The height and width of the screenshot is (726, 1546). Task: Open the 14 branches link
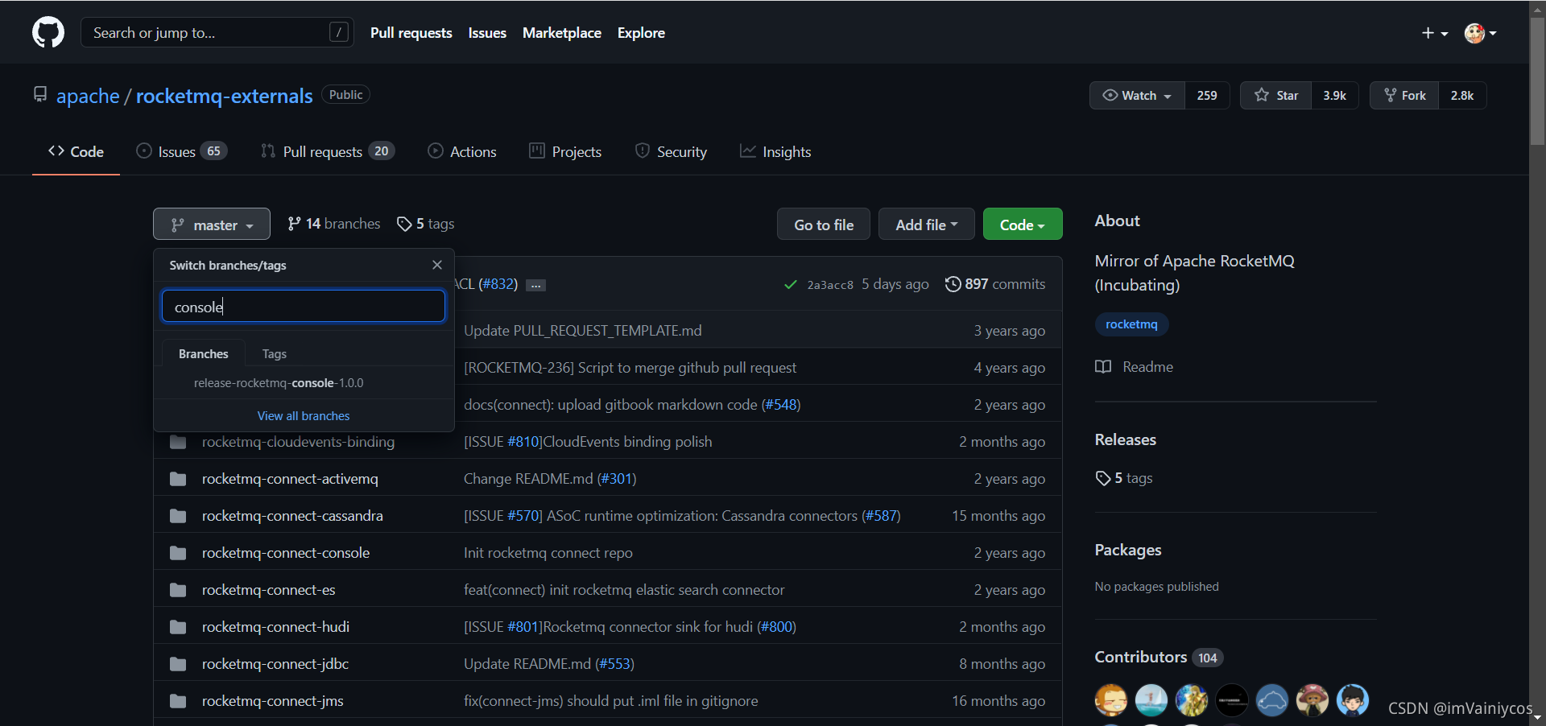tap(333, 224)
